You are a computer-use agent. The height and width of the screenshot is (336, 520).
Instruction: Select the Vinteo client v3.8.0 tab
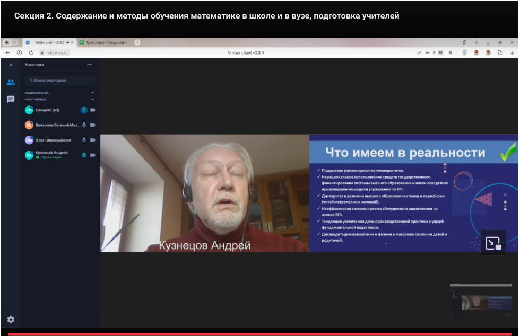point(49,42)
